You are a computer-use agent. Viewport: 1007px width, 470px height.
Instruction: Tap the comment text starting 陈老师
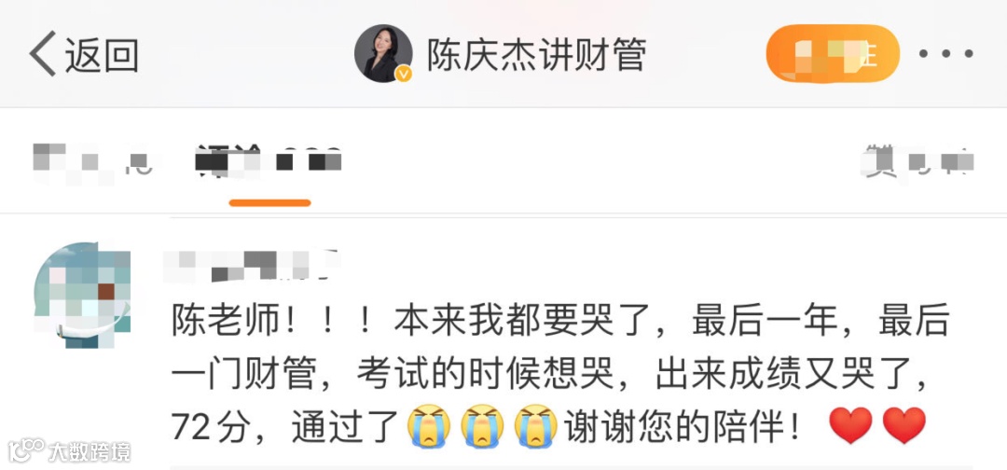559,374
